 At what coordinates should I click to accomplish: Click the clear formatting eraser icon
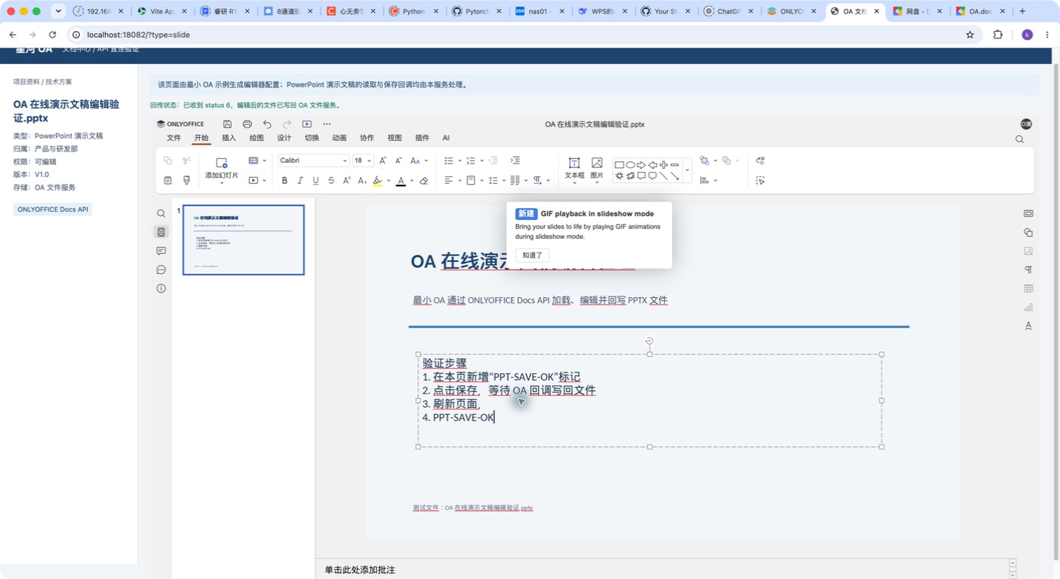click(424, 181)
